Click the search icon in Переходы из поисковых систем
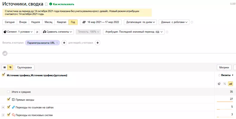236x119 pixels. (13, 115)
